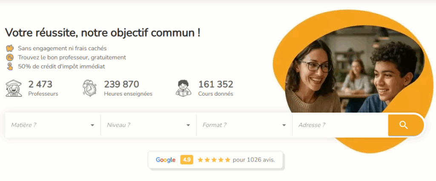436x181 pixels.
Task: Click the piggy bank icon
Action: (10, 48)
